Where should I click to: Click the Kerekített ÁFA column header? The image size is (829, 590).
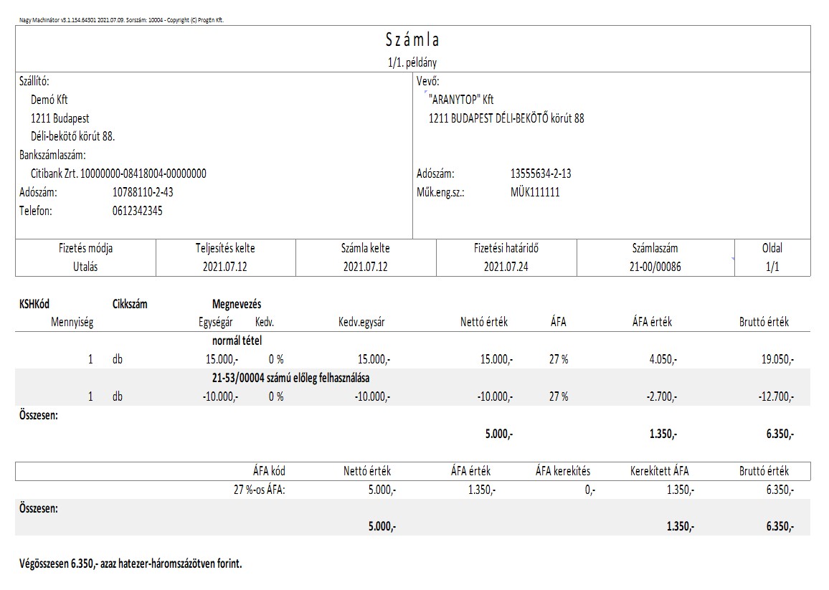click(x=659, y=471)
